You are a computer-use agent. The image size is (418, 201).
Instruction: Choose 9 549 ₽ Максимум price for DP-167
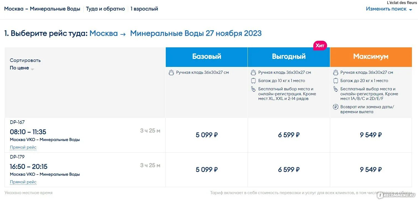click(371, 135)
